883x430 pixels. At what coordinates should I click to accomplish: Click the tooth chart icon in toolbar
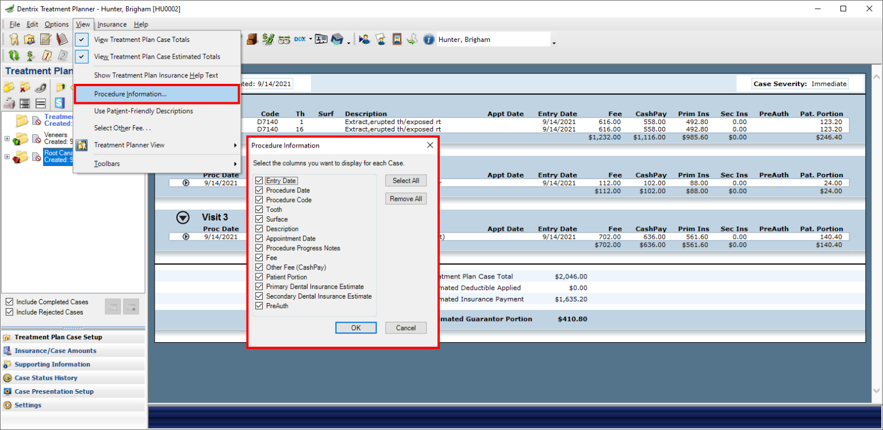tap(14, 40)
